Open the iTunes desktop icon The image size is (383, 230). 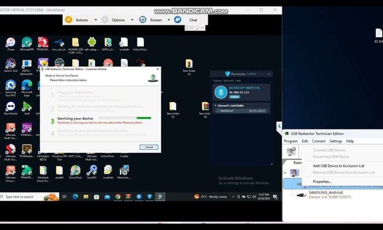tap(10, 44)
